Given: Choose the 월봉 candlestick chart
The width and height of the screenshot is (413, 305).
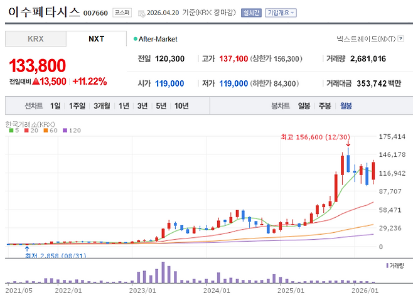Looking at the screenshot, I should pyautogui.click(x=346, y=105).
